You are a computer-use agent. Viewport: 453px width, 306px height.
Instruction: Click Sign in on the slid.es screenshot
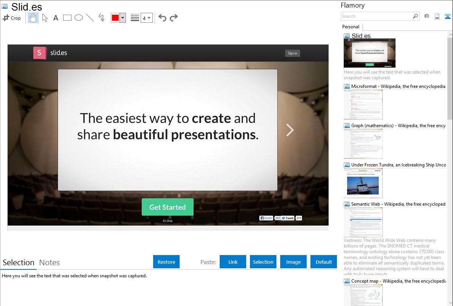[292, 53]
